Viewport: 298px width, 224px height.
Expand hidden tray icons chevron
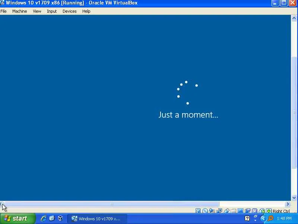click(x=263, y=218)
